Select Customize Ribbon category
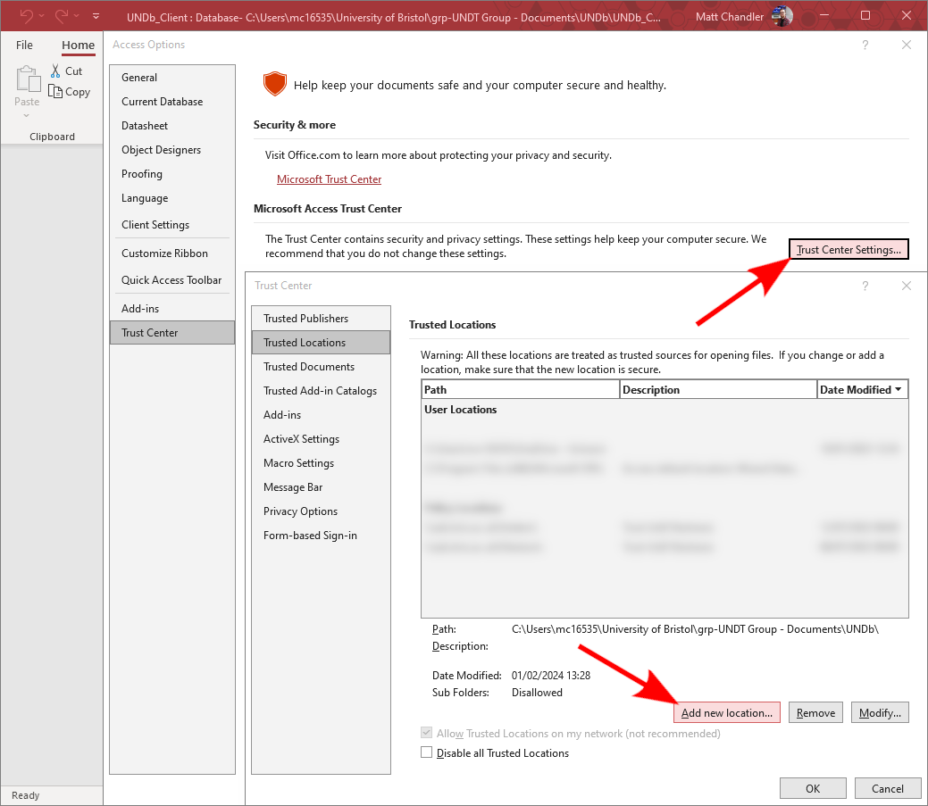The image size is (928, 806). [172, 253]
